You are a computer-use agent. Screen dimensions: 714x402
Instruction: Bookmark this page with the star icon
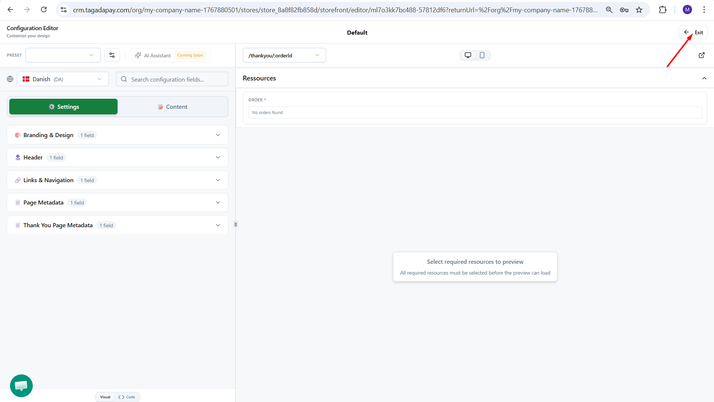(x=639, y=10)
